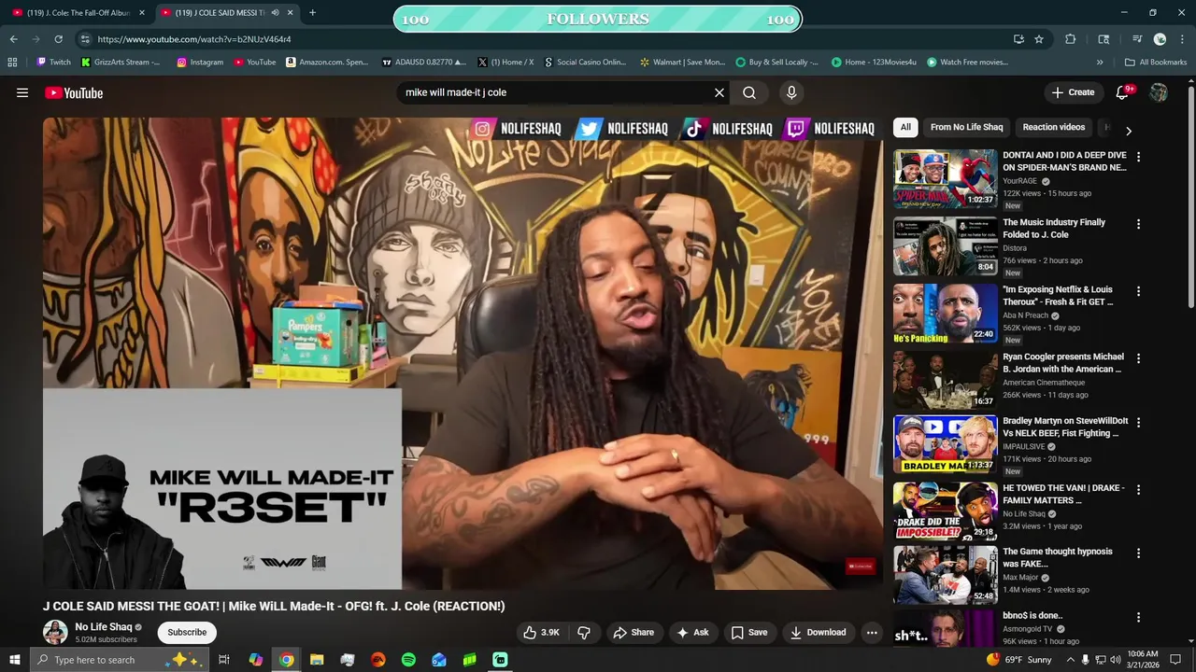Open Chrome three-dot menu
The height and width of the screenshot is (672, 1196).
1182,39
